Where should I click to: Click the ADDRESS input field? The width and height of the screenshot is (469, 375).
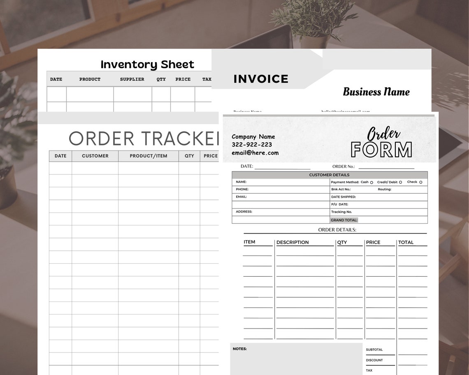pyautogui.click(x=280, y=211)
